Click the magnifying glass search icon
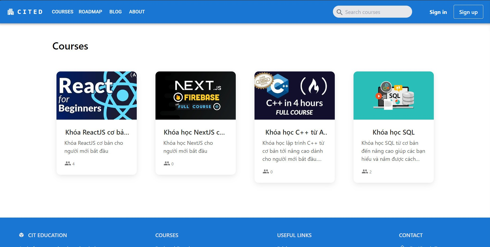490x247 pixels. [339, 12]
